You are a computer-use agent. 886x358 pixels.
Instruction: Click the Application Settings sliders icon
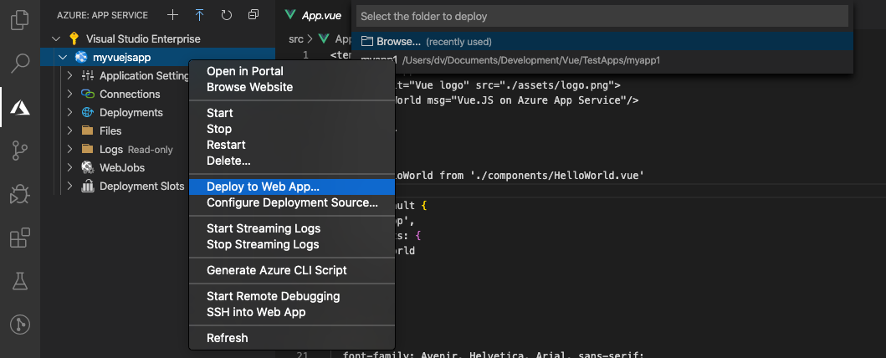point(88,75)
